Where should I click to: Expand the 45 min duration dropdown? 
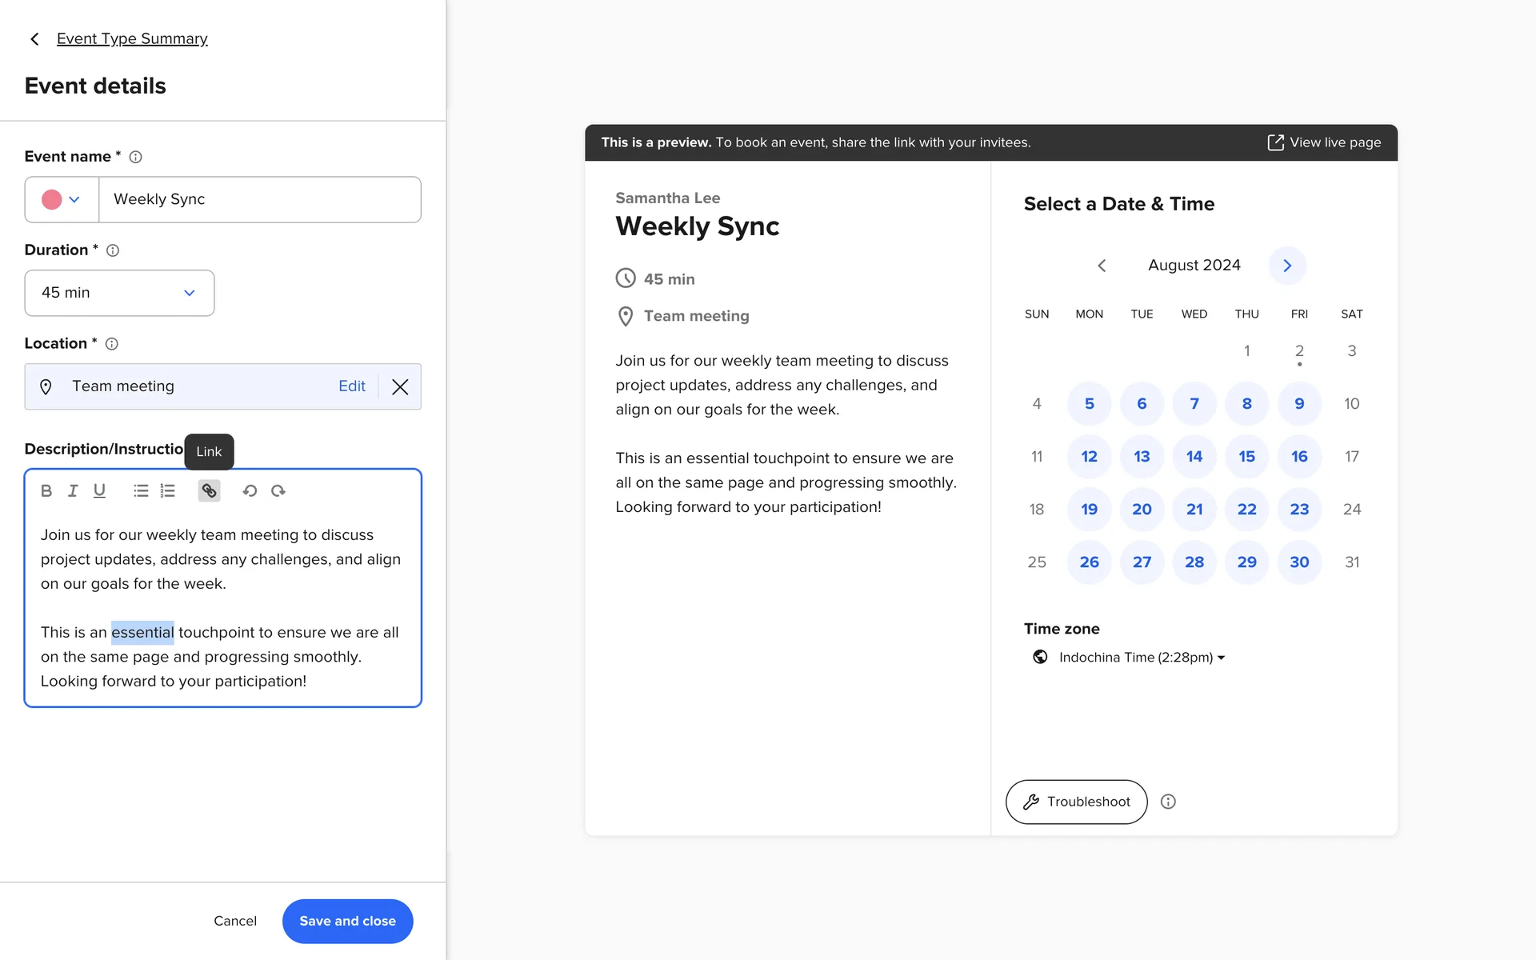tap(119, 293)
